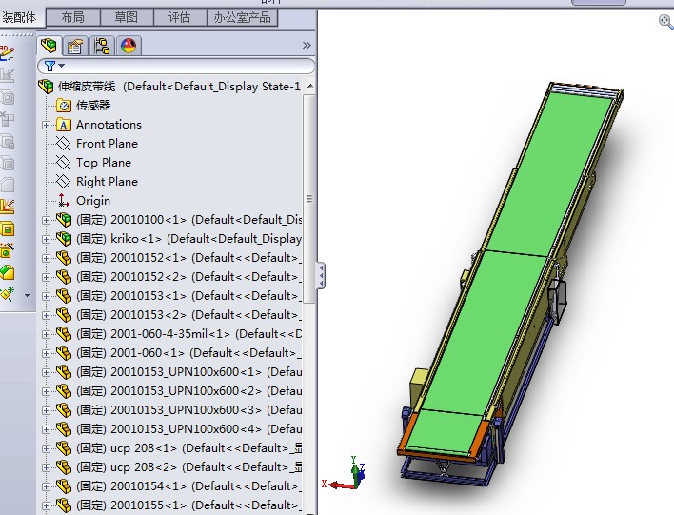Click the red X axis of the triad
Viewport: 674px width, 515px height.
[x=341, y=485]
